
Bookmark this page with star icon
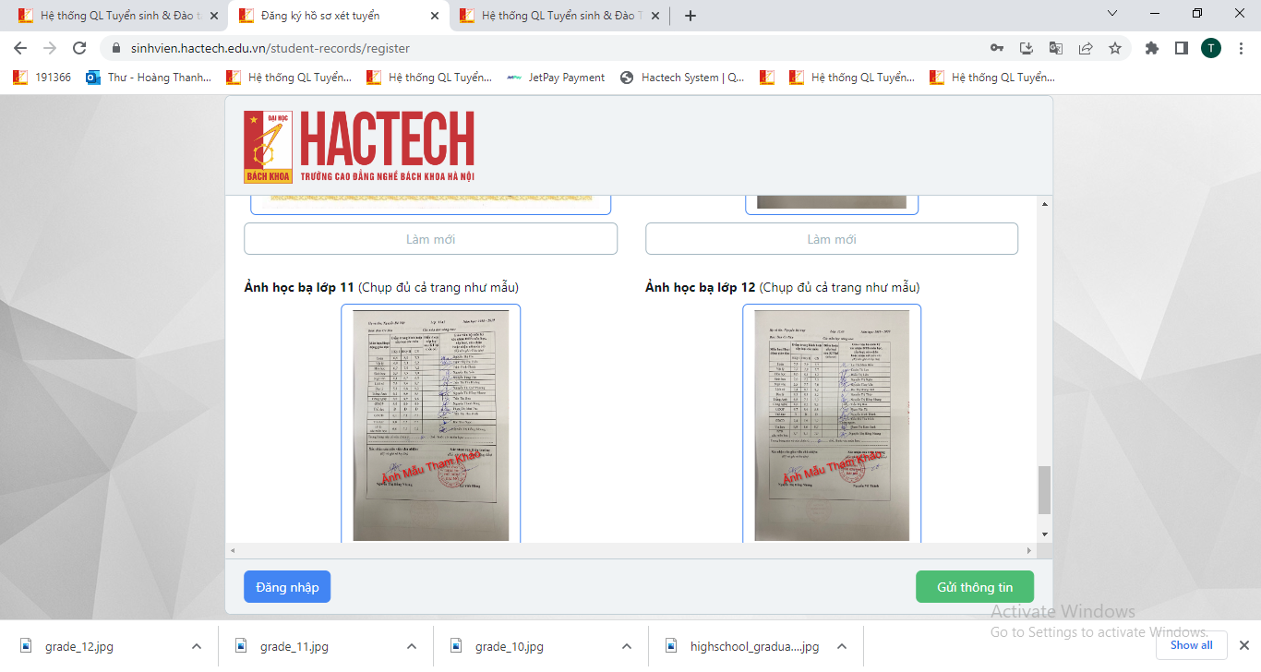[x=1115, y=48]
